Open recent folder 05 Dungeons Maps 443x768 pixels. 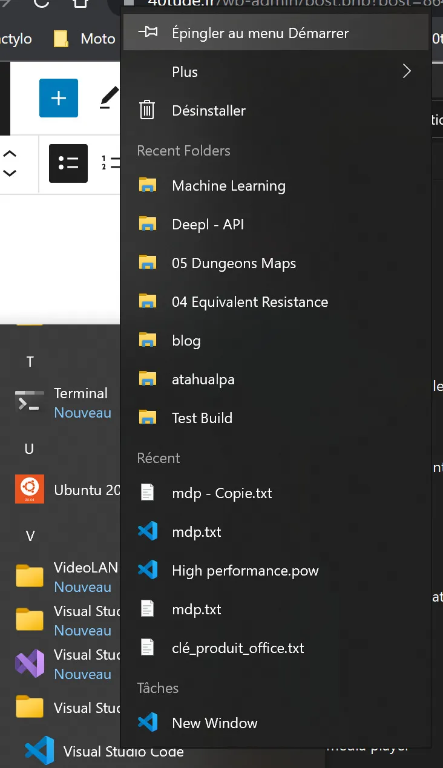point(276,263)
